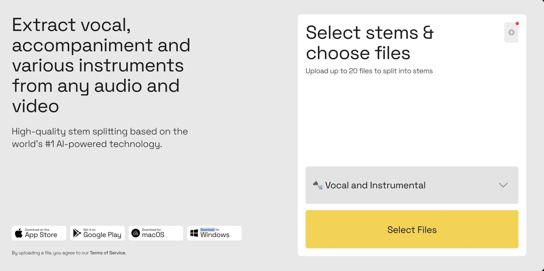Open the Terms of Service link
This screenshot has width=544, height=271.
[x=107, y=253]
